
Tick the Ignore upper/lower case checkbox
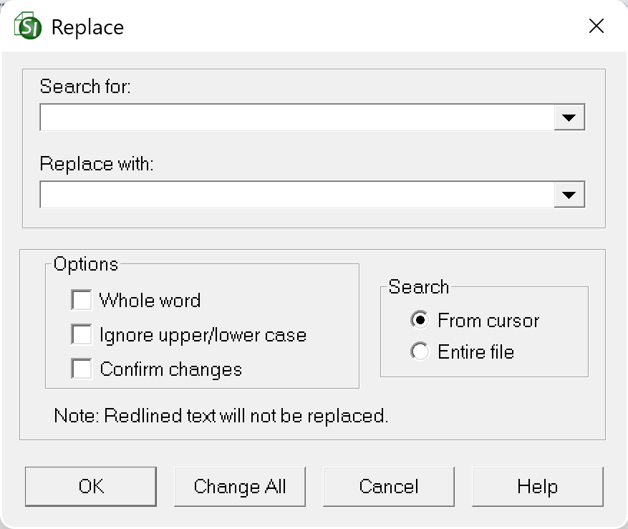[82, 335]
